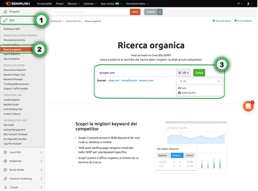258x191 pixels.
Task: Open Keyword Manager
Action: [13, 79]
